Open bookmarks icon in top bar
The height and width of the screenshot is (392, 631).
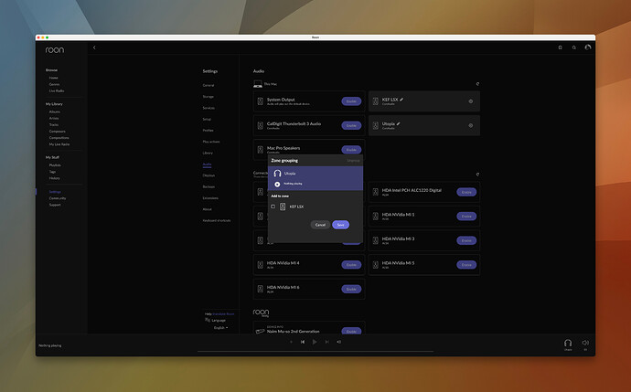pyautogui.click(x=561, y=48)
